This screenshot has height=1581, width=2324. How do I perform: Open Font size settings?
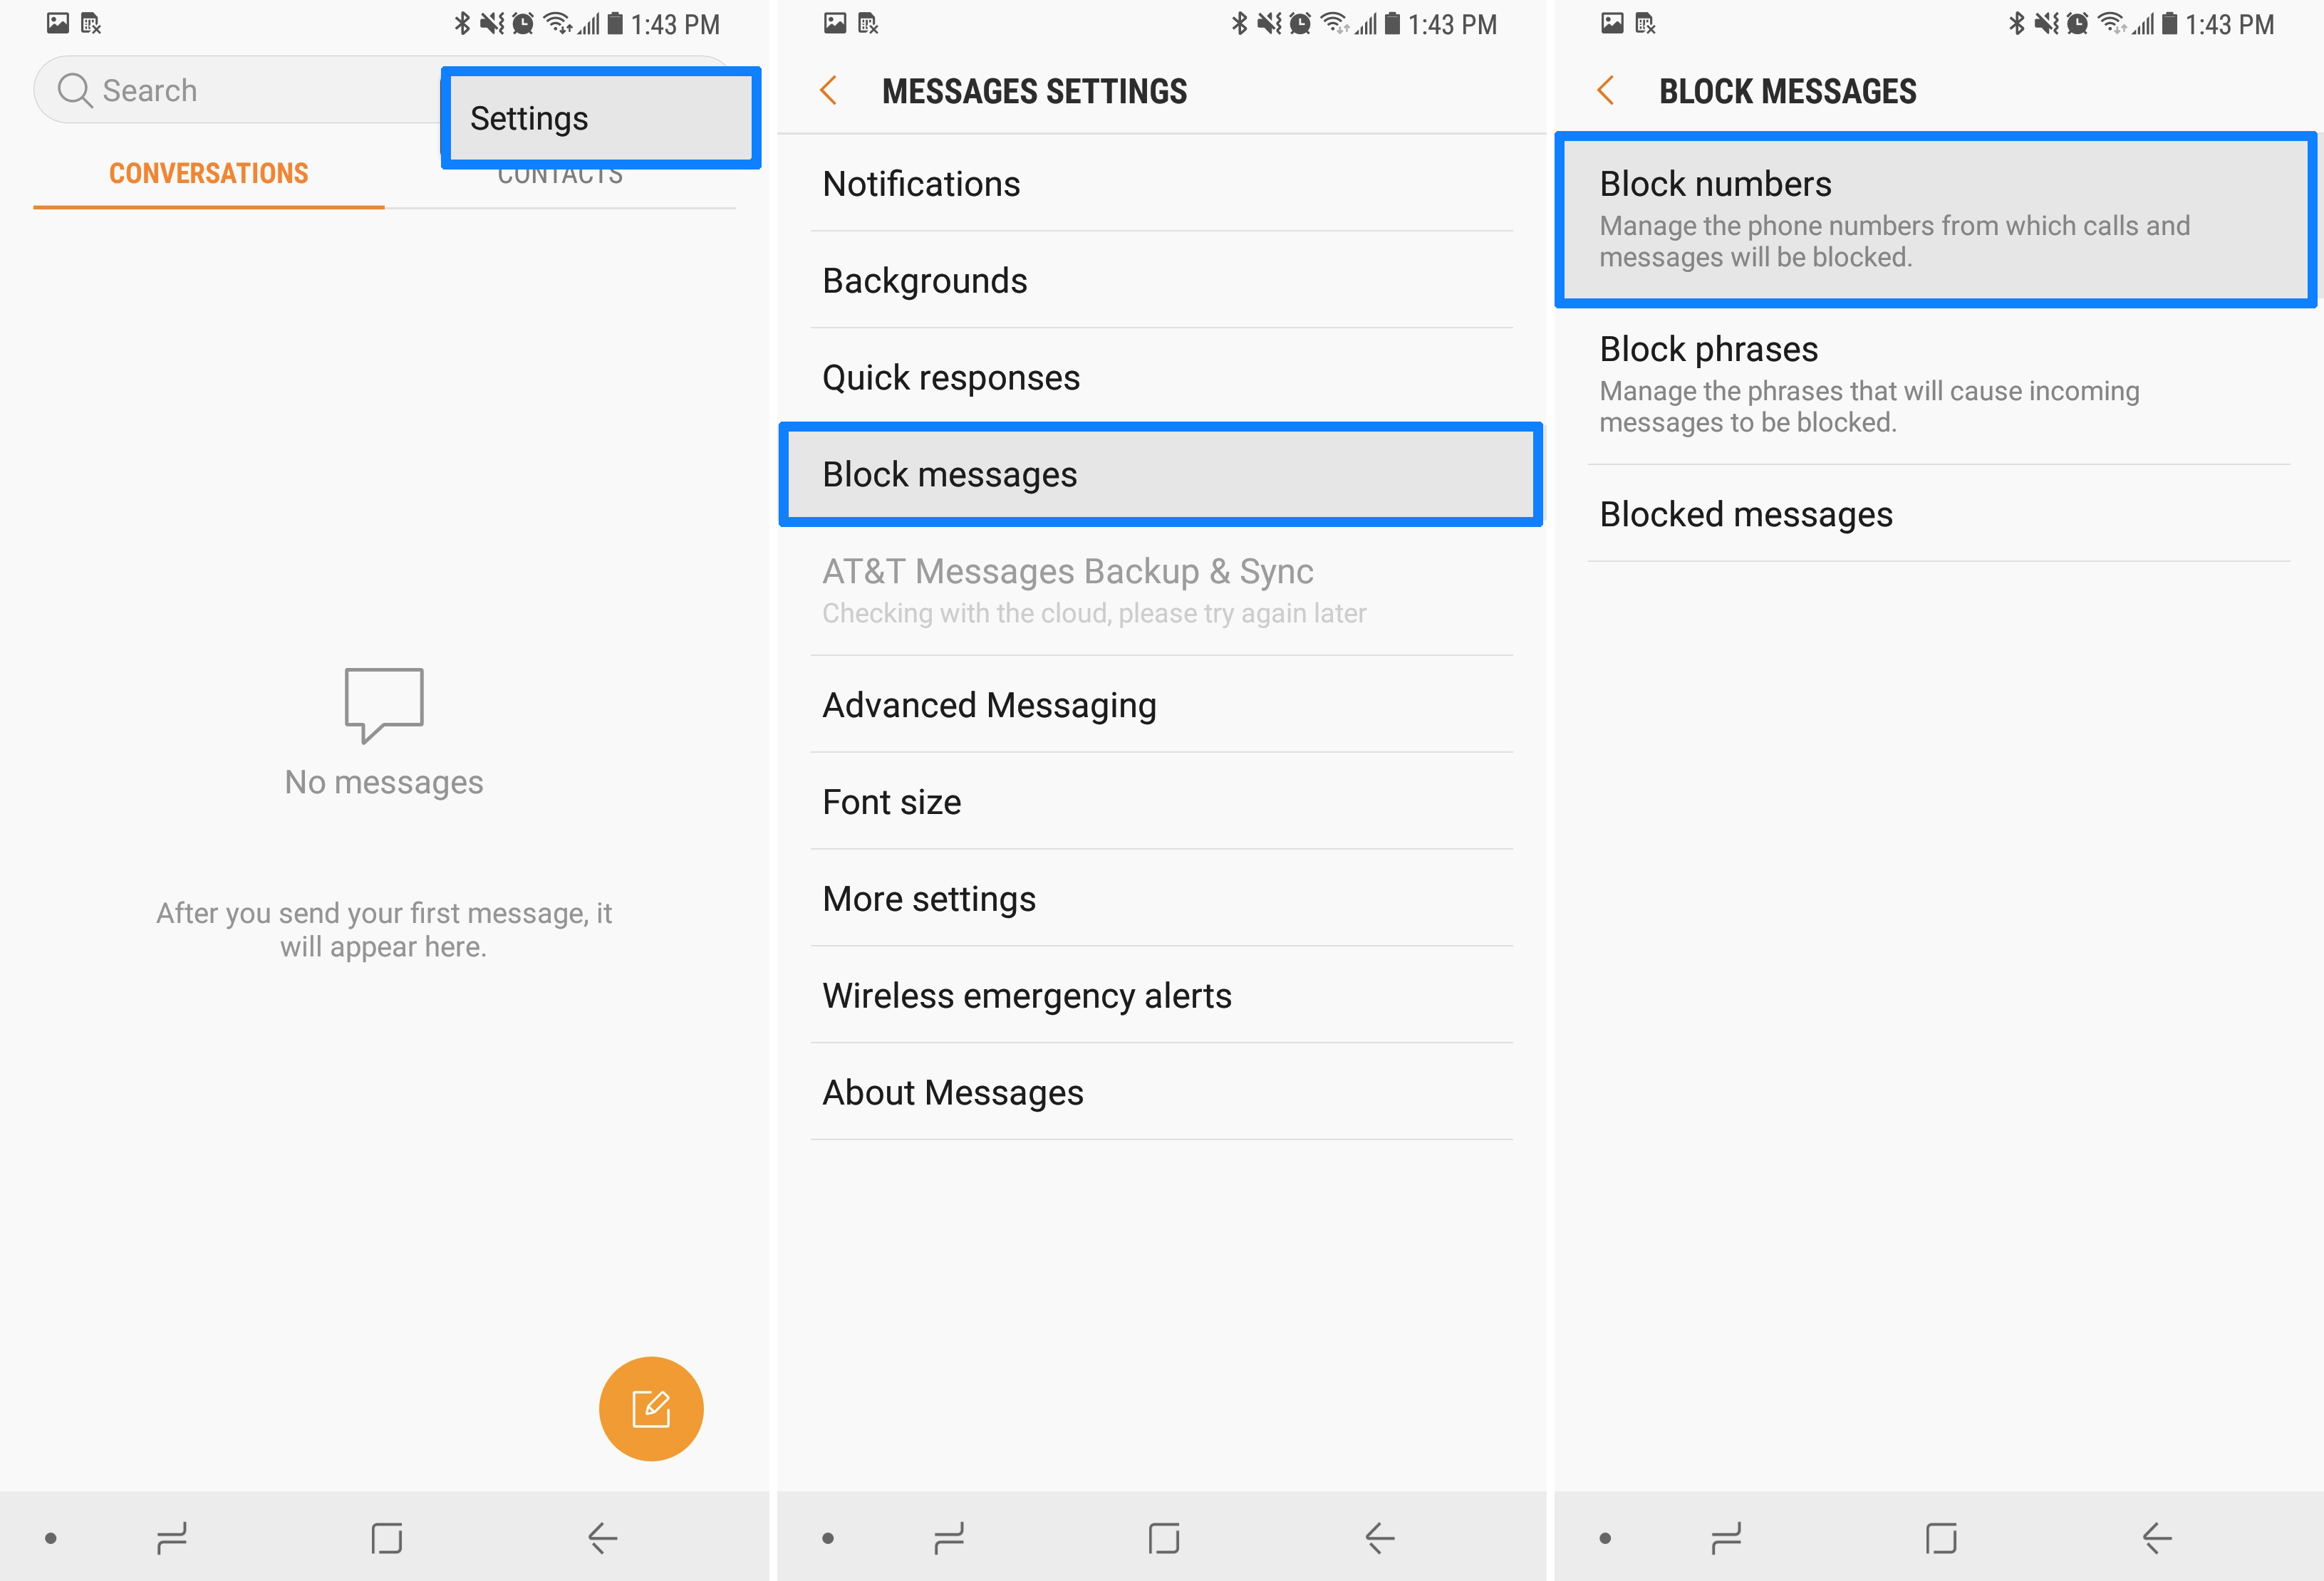point(1161,803)
